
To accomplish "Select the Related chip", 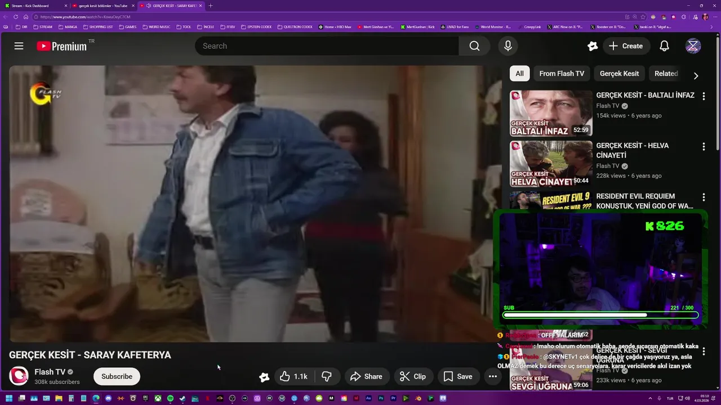I will (x=666, y=74).
